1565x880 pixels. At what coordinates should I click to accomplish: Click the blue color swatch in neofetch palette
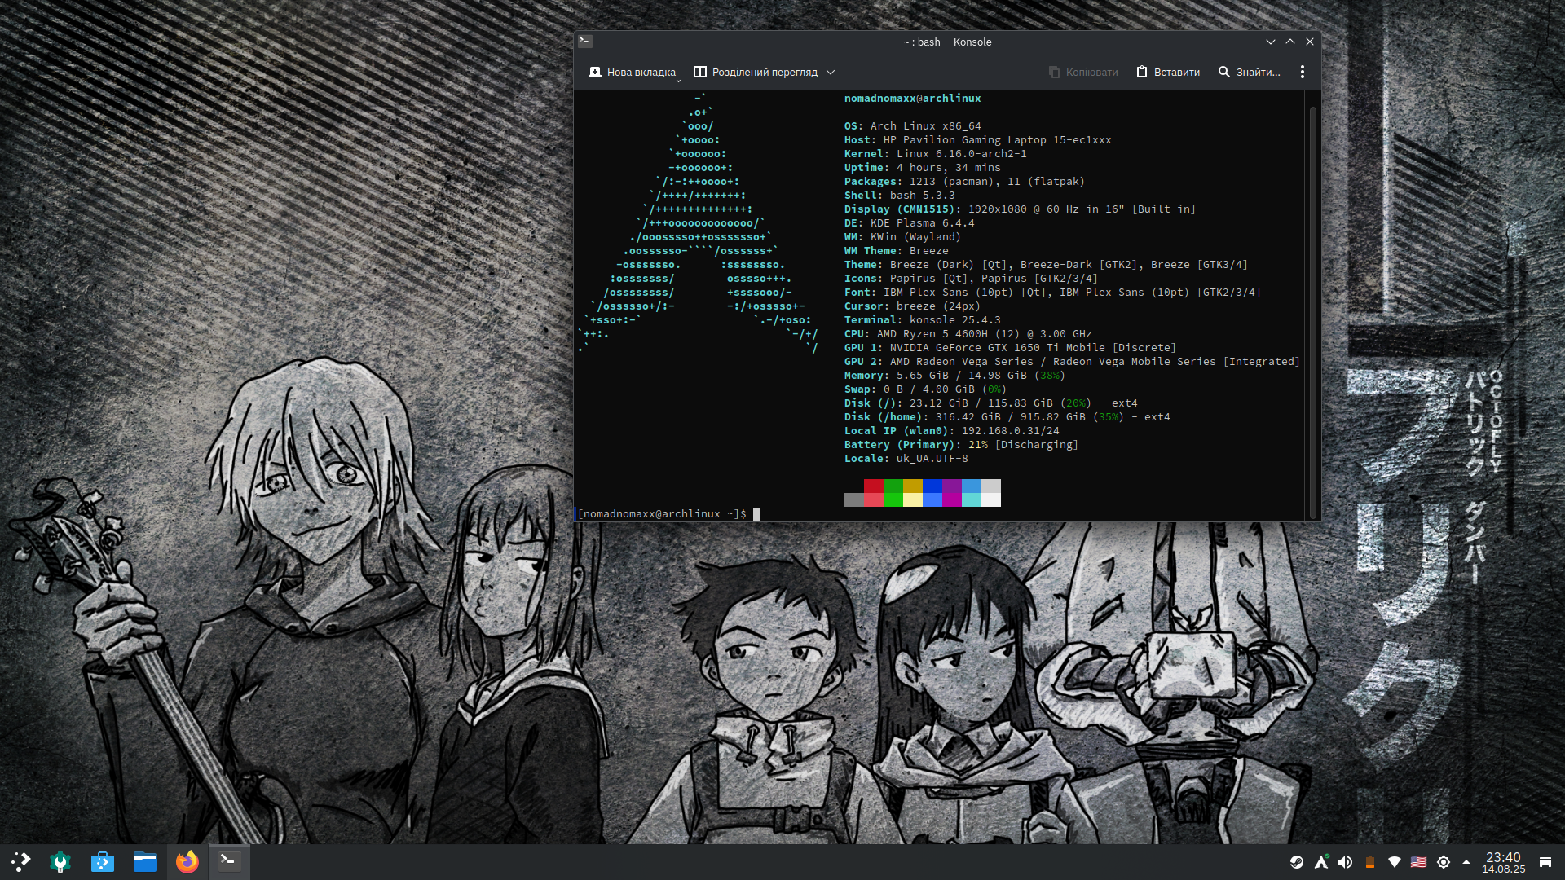(x=932, y=486)
